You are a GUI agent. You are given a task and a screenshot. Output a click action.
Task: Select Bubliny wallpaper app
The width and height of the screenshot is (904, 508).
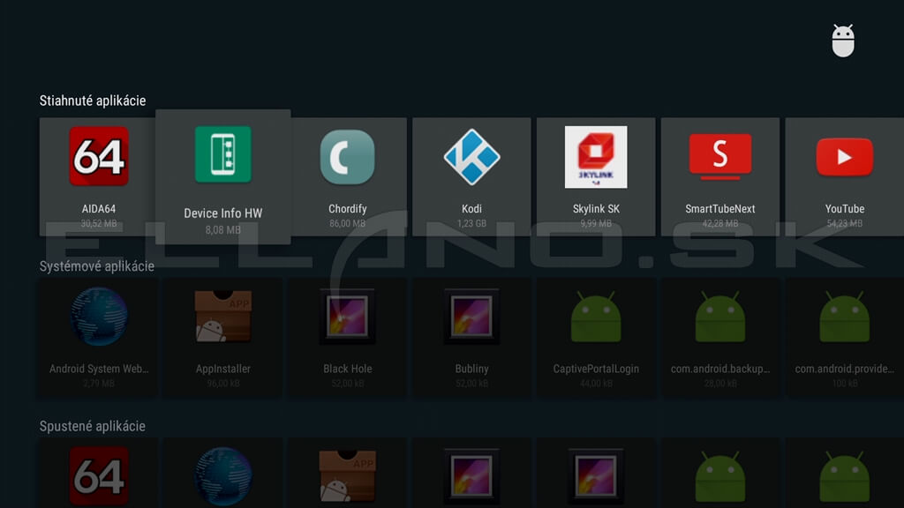pos(471,337)
